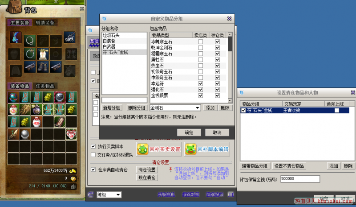Click the list icon at bottom bar right
Viewport: 356px width, 207px height.
pos(231,195)
